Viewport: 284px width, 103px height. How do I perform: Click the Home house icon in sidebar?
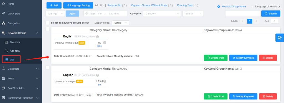coord(3,4)
